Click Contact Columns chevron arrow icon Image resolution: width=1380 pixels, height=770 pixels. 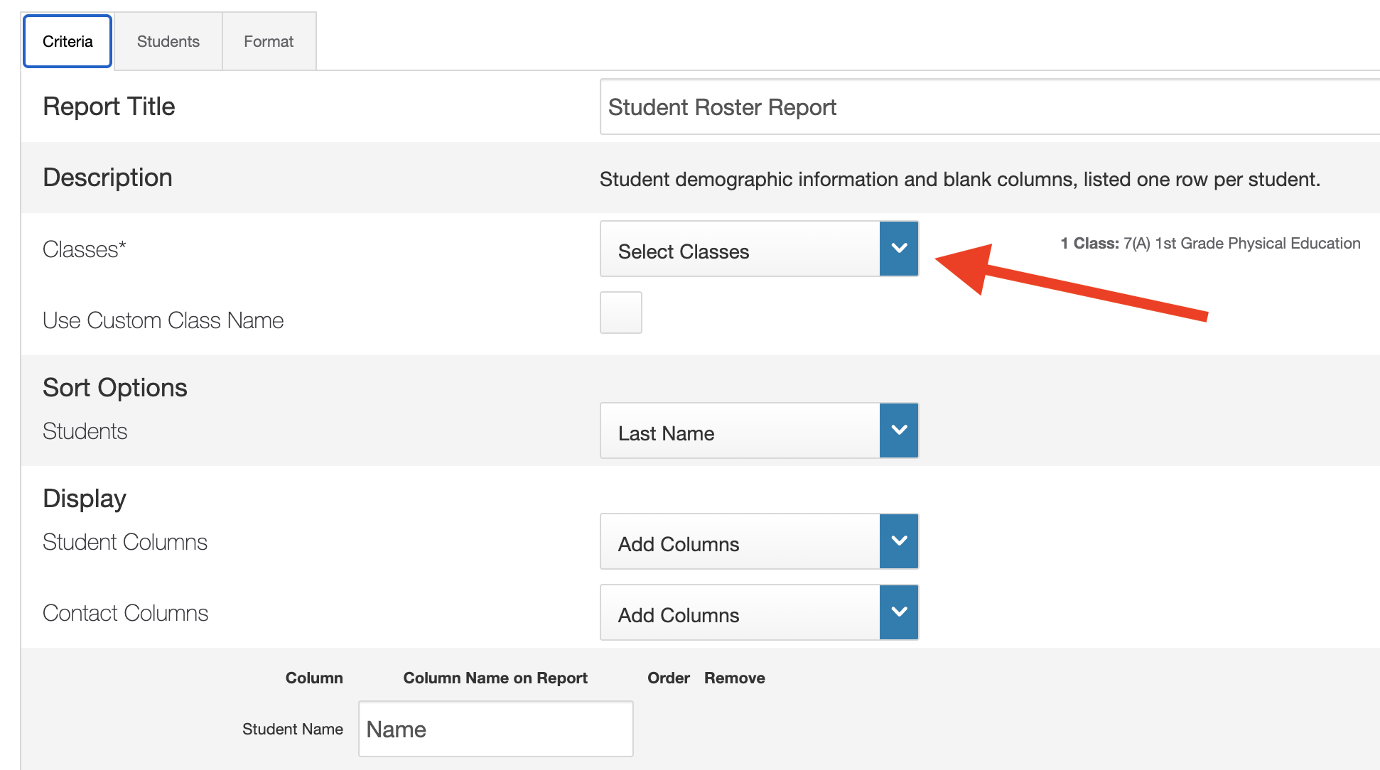[x=899, y=612]
